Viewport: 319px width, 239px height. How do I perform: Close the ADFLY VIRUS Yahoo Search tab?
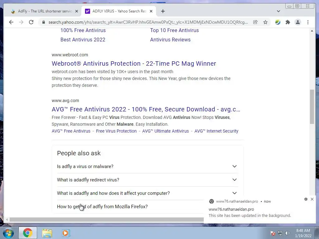point(151,11)
